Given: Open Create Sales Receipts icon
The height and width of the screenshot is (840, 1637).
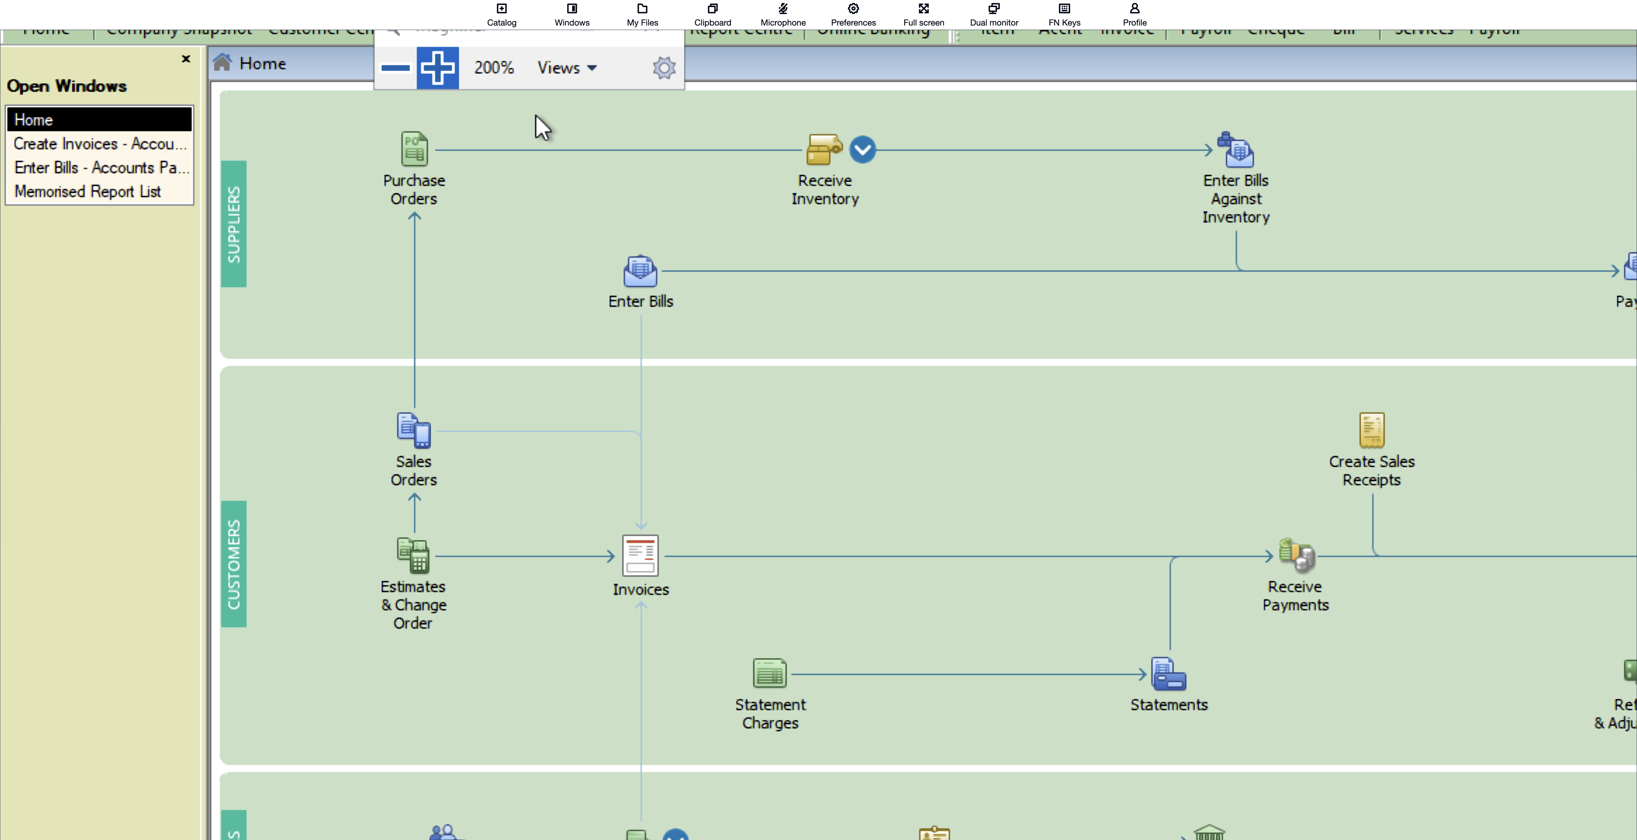Looking at the screenshot, I should (x=1371, y=430).
